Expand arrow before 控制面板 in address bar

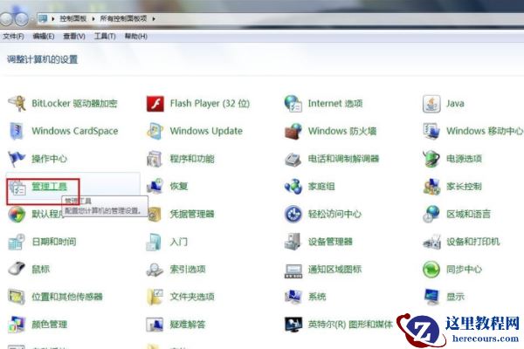click(x=52, y=18)
